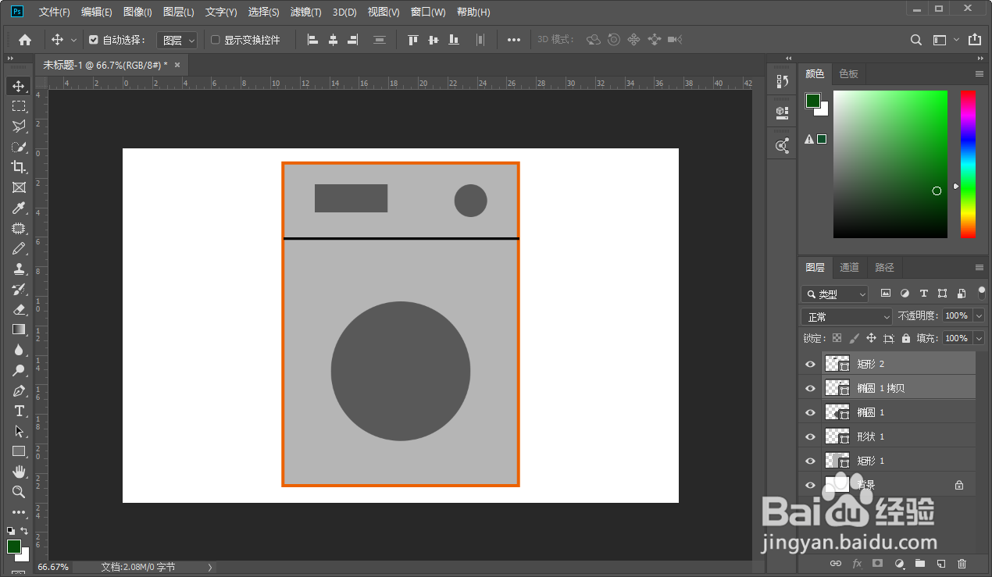Click the add layer mask icon
Viewport: 992px width, 577px height.
pyautogui.click(x=878, y=563)
